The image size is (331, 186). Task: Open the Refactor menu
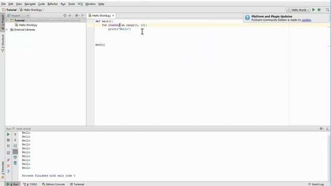[x=53, y=4]
